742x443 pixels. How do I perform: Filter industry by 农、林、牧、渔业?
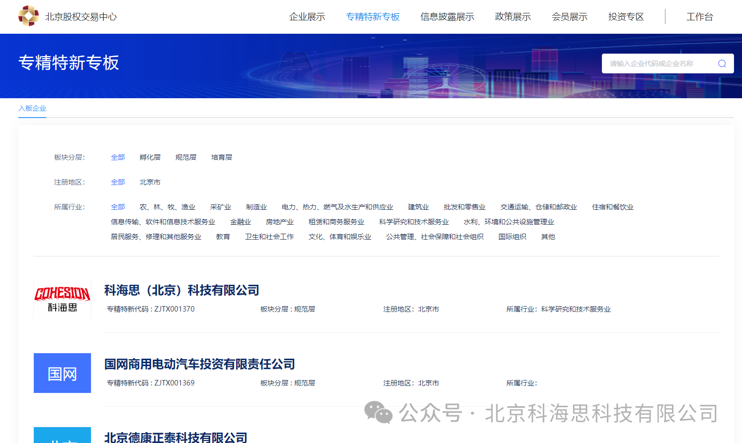(x=167, y=207)
